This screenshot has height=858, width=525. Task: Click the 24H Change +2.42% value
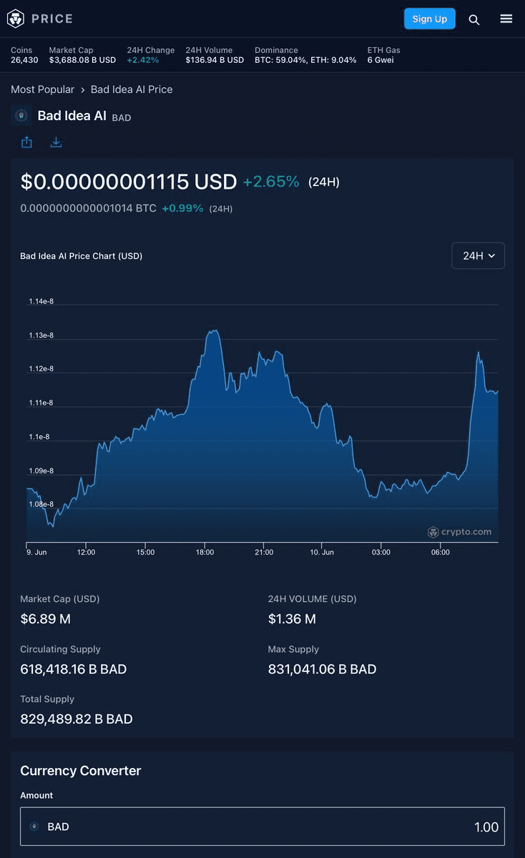tap(143, 60)
